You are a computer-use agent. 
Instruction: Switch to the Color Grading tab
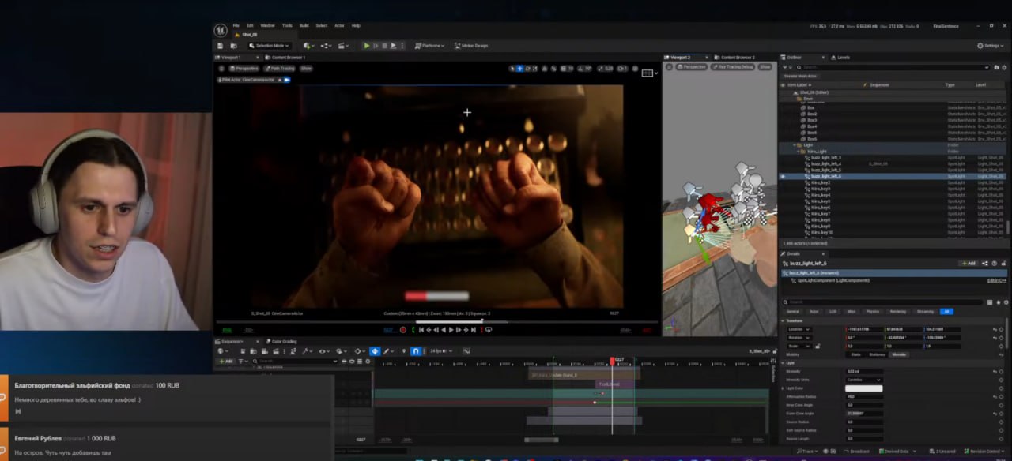pyautogui.click(x=283, y=342)
